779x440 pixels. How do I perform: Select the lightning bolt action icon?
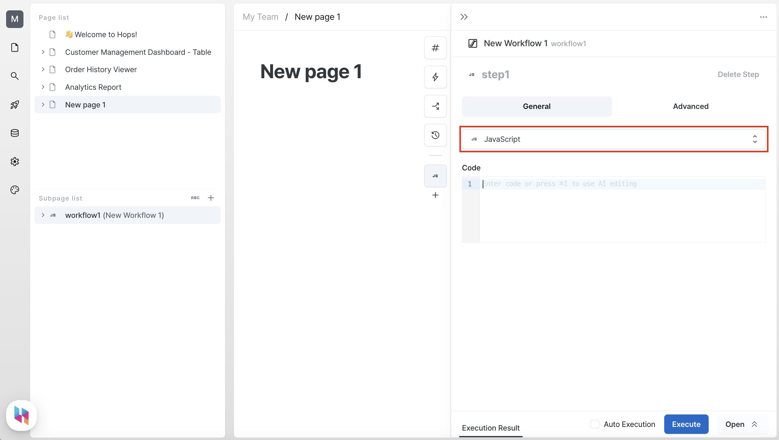[435, 77]
